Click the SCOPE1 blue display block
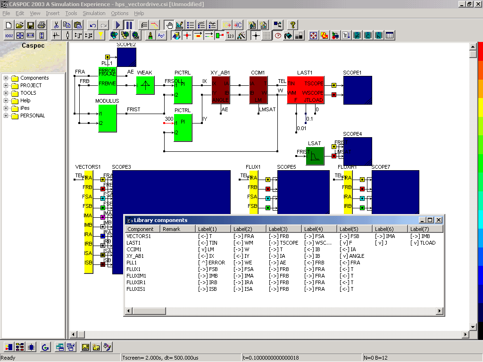 pyautogui.click(x=358, y=90)
